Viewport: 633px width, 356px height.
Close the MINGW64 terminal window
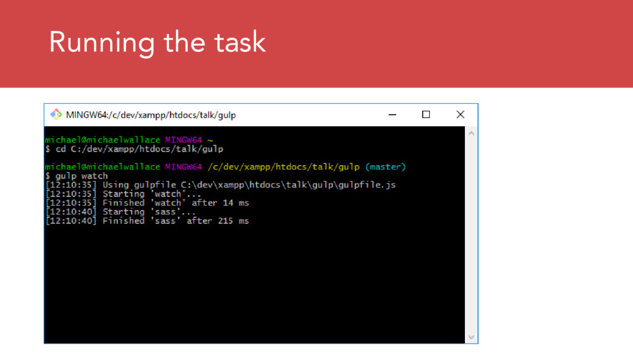pyautogui.click(x=460, y=114)
